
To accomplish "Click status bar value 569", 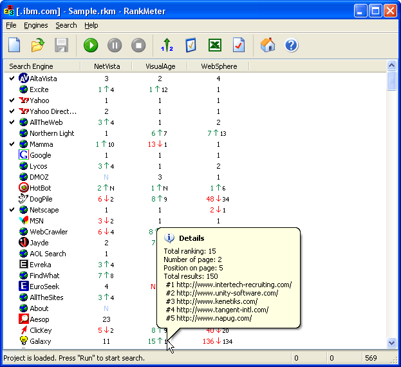I will [x=371, y=358].
